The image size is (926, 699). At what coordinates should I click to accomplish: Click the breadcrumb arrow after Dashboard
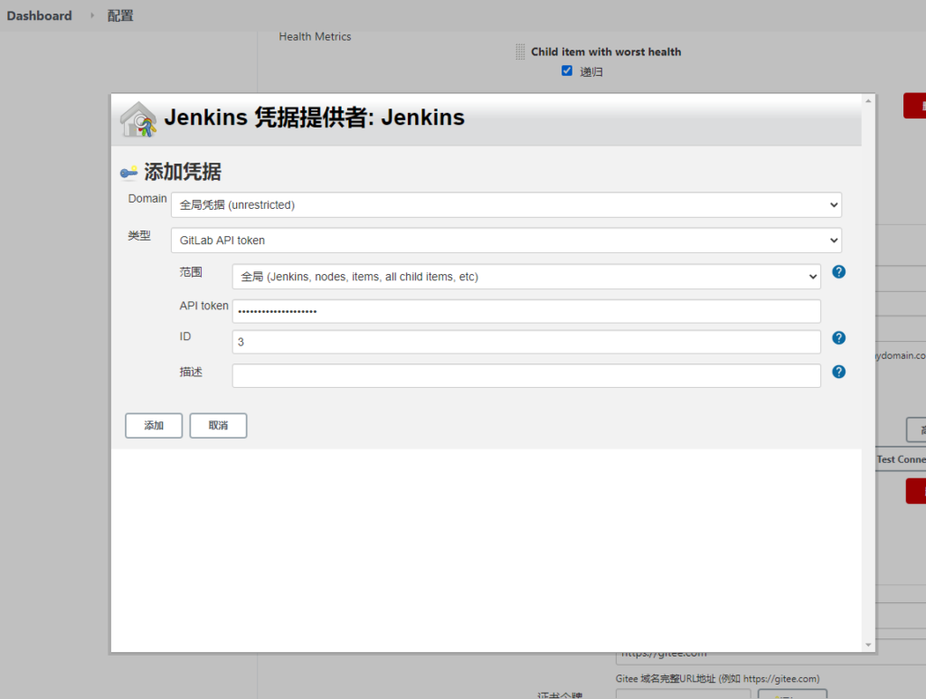tap(92, 15)
